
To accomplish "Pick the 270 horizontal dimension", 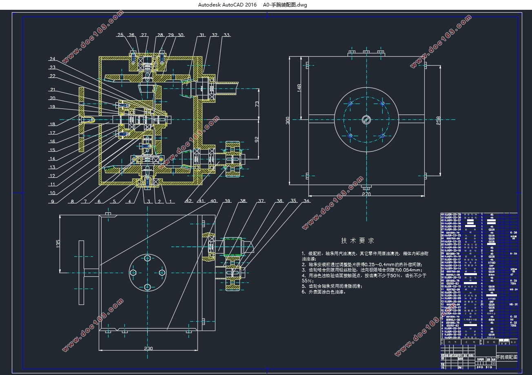I will tap(366, 194).
